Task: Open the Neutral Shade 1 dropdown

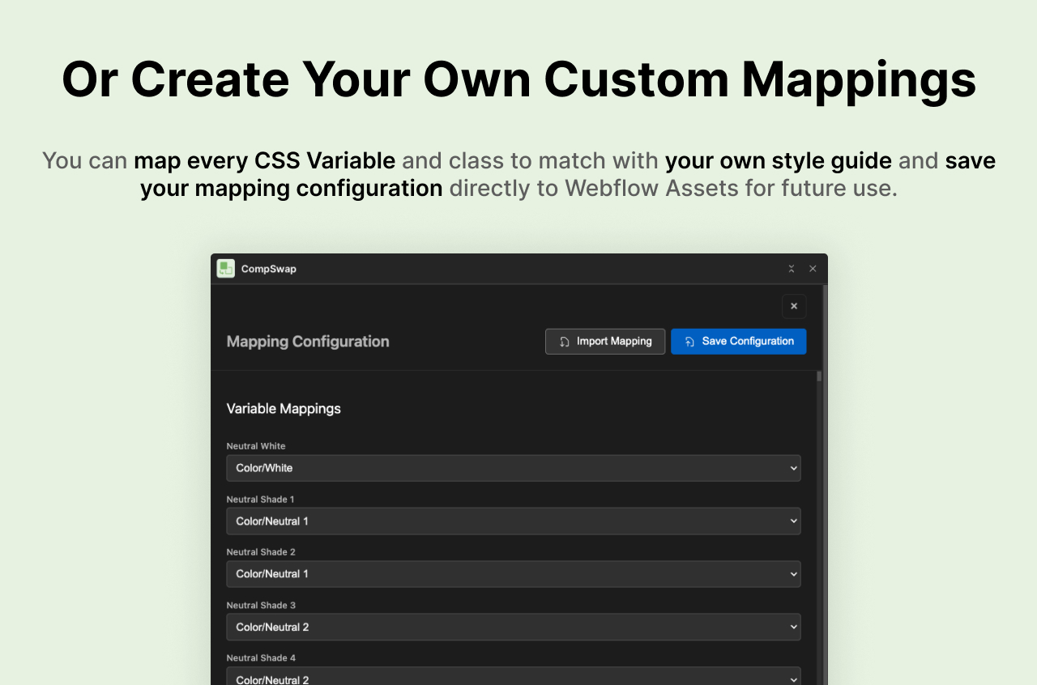Action: click(x=514, y=521)
